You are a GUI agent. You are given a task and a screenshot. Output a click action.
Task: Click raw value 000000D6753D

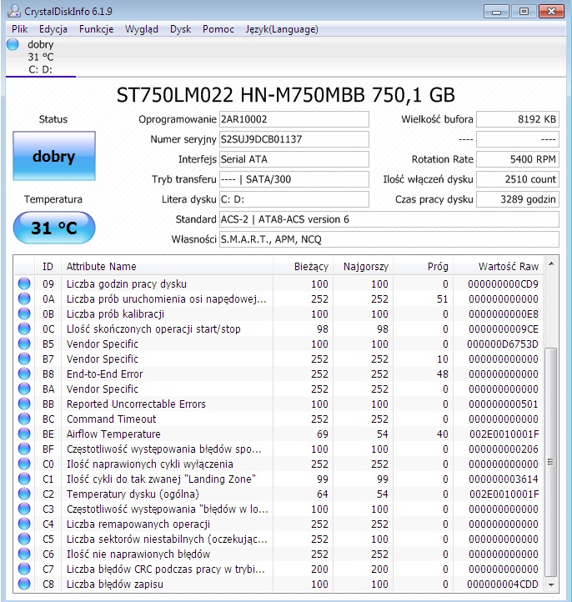(503, 344)
